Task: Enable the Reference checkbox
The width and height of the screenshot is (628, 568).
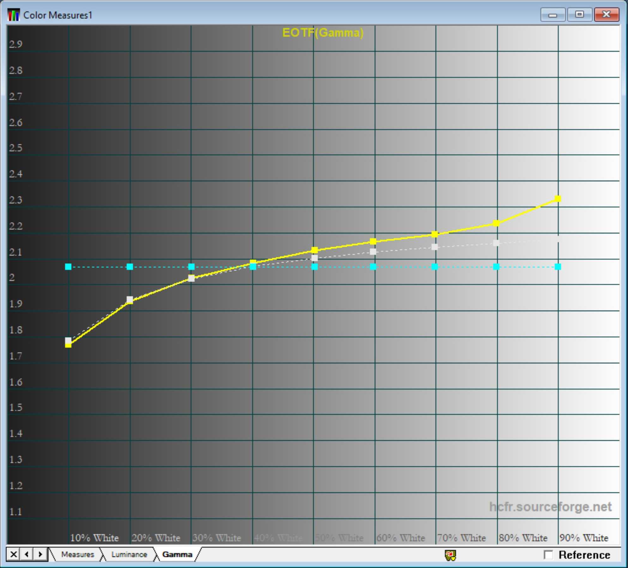Action: (x=549, y=555)
